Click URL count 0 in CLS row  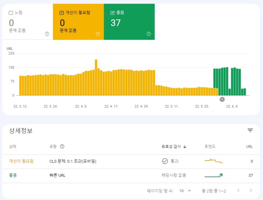[252, 161]
